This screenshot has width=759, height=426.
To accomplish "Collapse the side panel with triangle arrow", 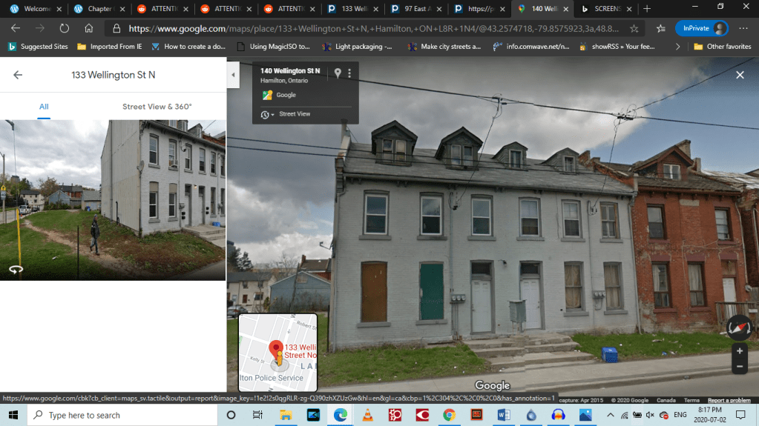I will pyautogui.click(x=233, y=75).
